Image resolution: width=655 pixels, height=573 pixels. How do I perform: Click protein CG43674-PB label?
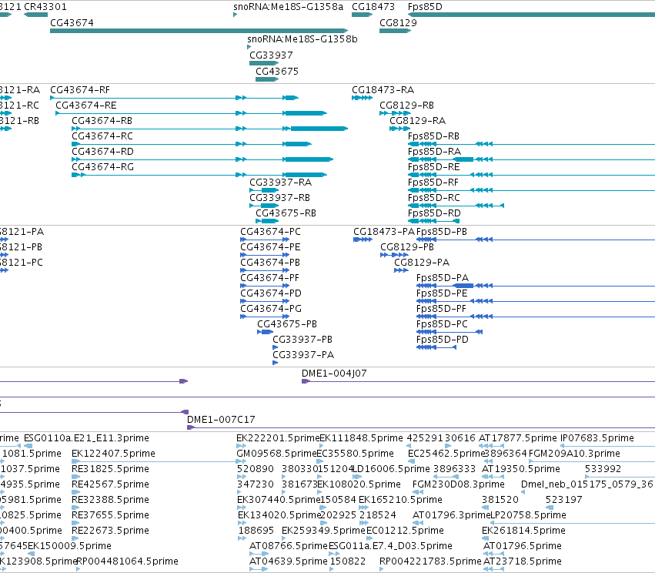pos(270,263)
